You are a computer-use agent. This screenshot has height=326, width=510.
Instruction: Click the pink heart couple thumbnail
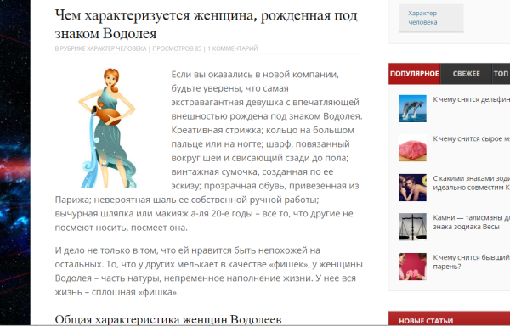[x=412, y=267]
